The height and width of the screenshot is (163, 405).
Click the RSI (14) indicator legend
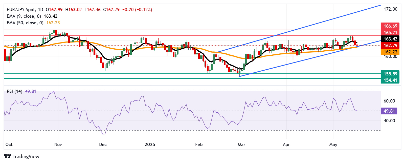(x=15, y=91)
